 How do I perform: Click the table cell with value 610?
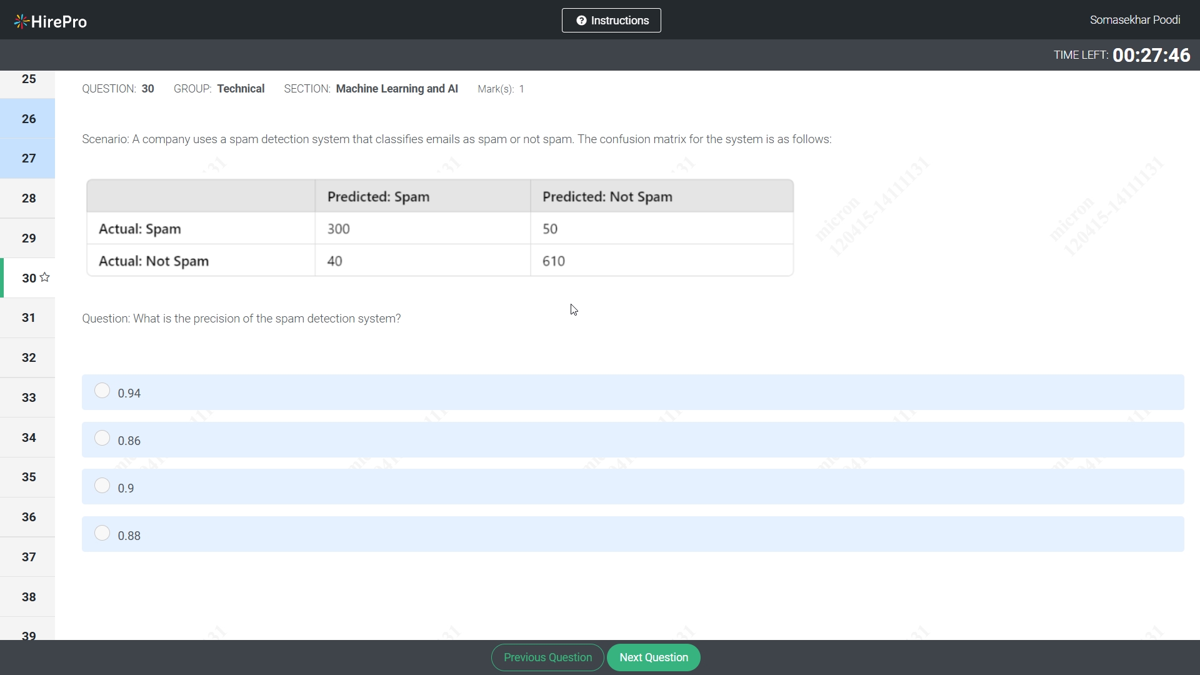(662, 261)
